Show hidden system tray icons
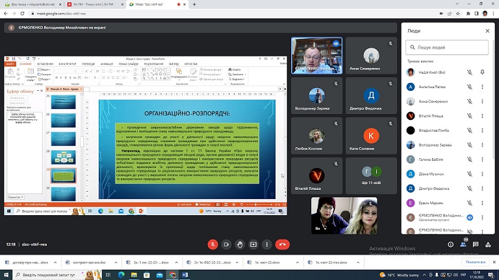Screen dimensions: 499x280 (x=424, y=275)
